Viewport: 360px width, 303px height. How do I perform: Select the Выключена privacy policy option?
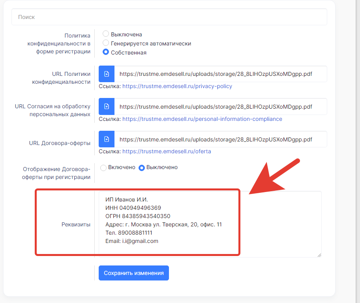point(106,34)
